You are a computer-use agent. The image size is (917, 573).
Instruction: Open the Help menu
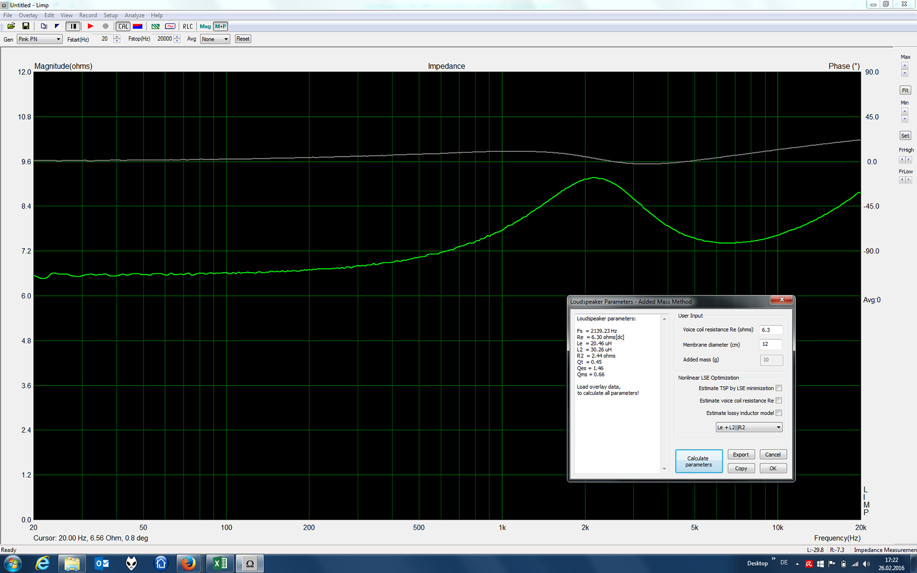(x=156, y=15)
